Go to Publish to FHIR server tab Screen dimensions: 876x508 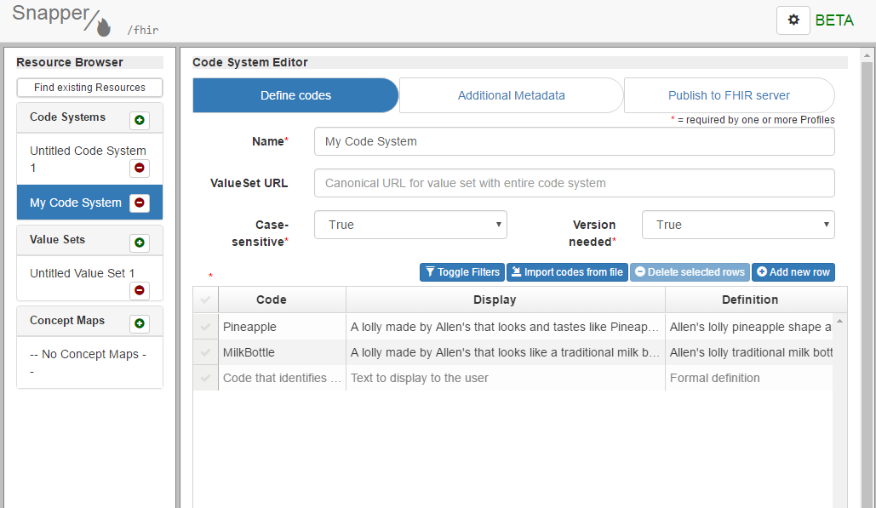point(728,95)
